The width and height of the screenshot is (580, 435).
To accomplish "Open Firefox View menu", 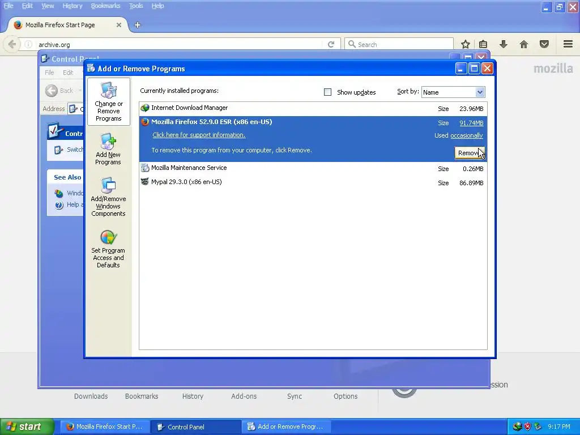I will point(48,6).
